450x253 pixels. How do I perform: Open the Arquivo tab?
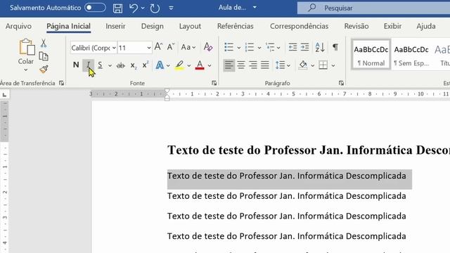[x=18, y=26]
